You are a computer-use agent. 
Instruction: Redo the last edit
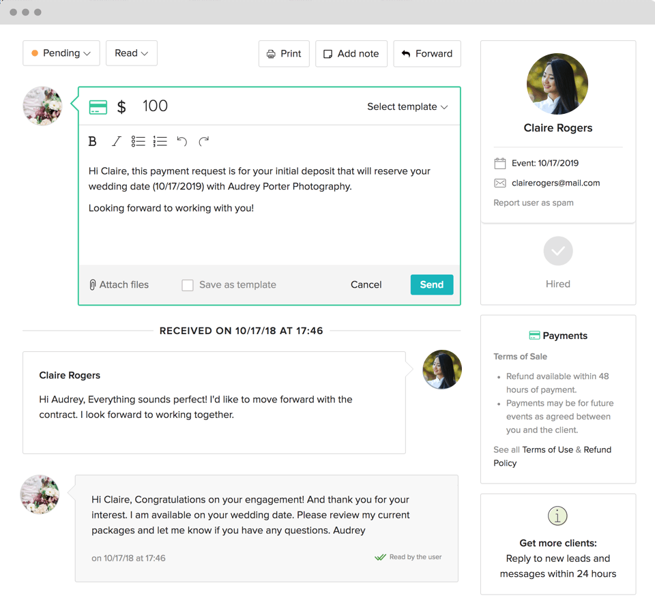point(203,142)
